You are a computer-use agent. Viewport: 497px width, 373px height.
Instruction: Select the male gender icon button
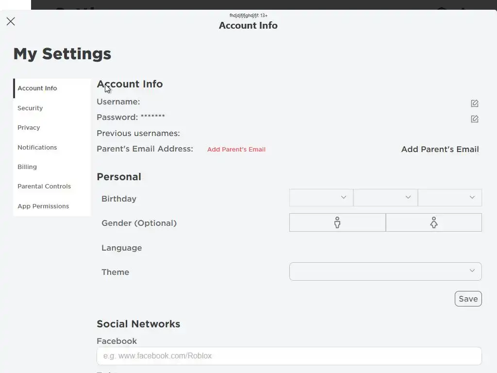coord(337,222)
